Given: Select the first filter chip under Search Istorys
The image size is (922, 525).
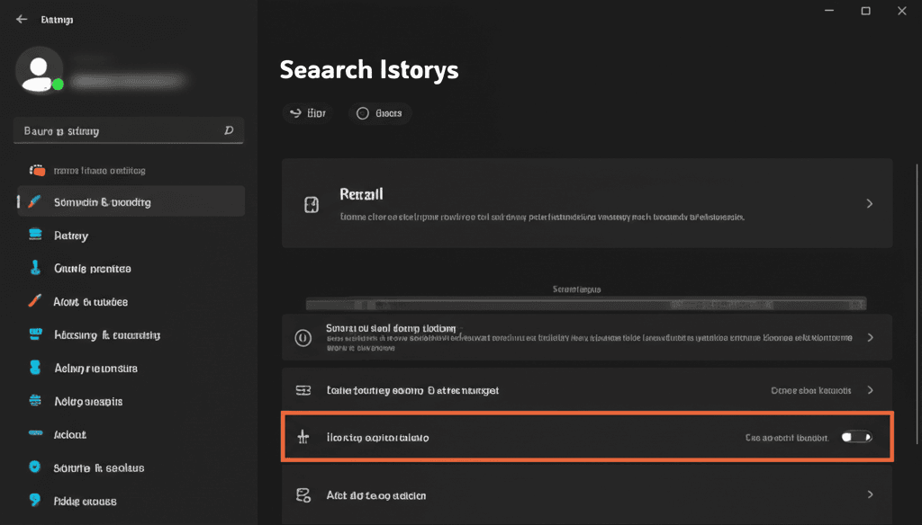Looking at the screenshot, I should (309, 113).
